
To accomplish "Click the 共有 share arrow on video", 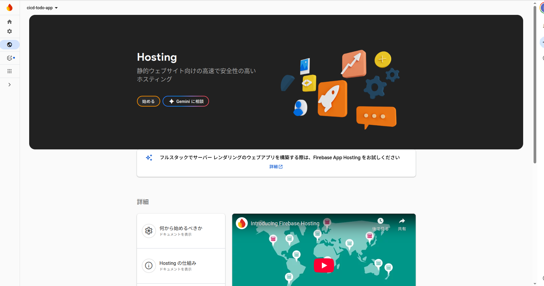I will (x=402, y=221).
